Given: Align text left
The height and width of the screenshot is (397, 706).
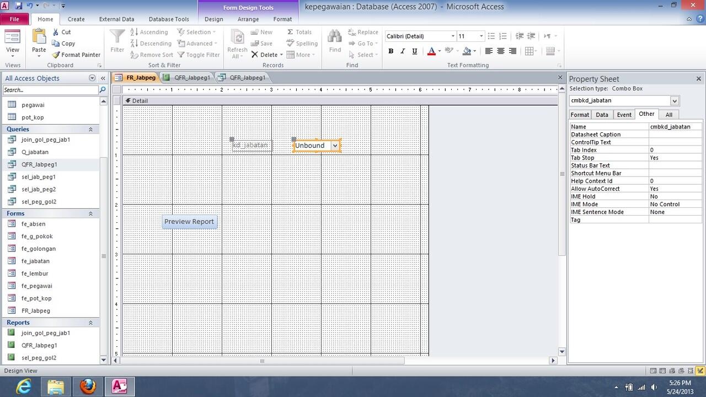Looking at the screenshot, I should [489, 51].
